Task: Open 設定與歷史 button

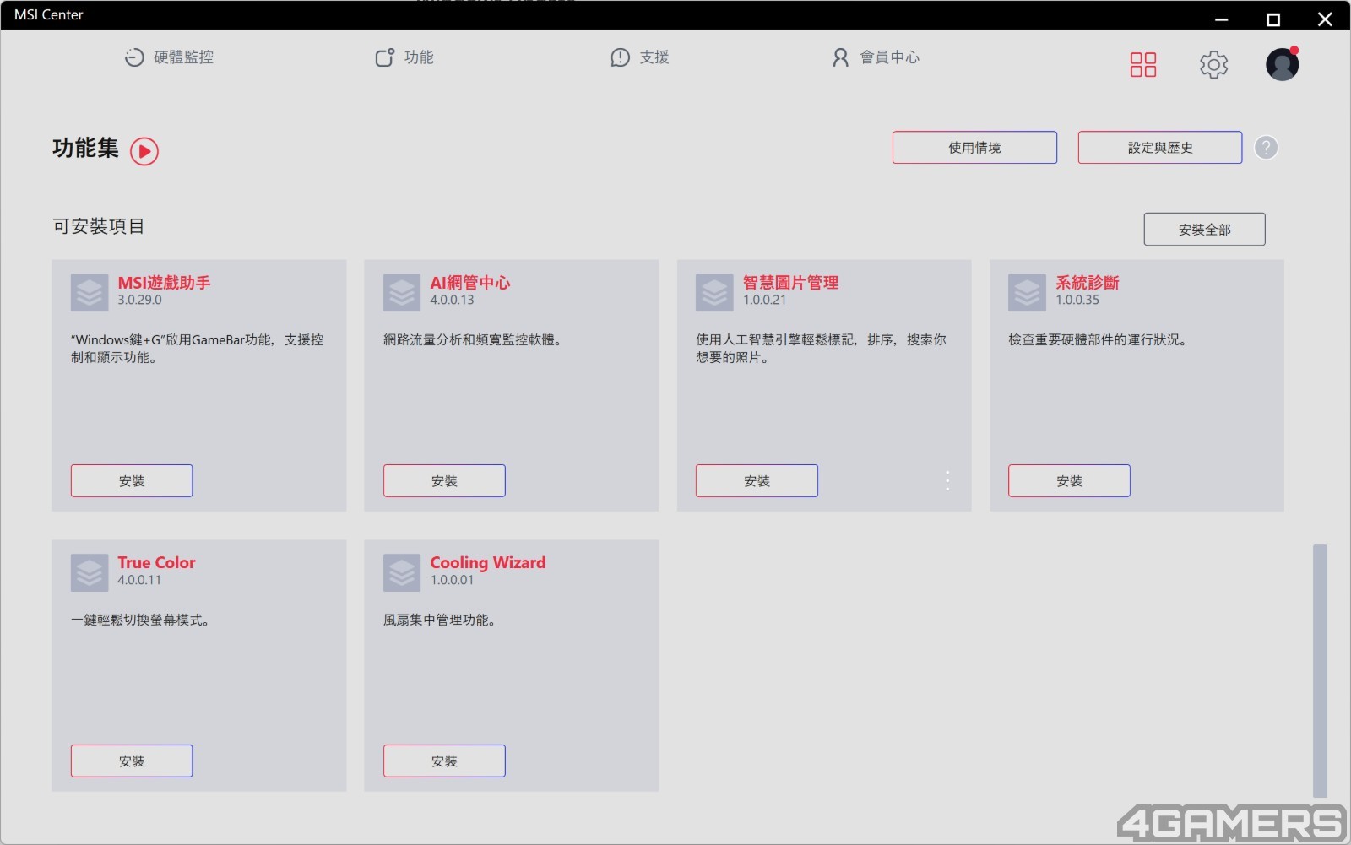Action: tap(1159, 148)
